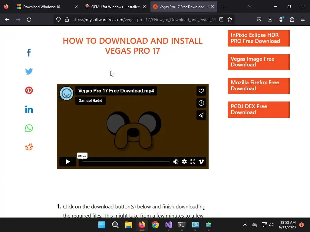Share video with paper plane icon
The image size is (310, 232).
click(201, 115)
